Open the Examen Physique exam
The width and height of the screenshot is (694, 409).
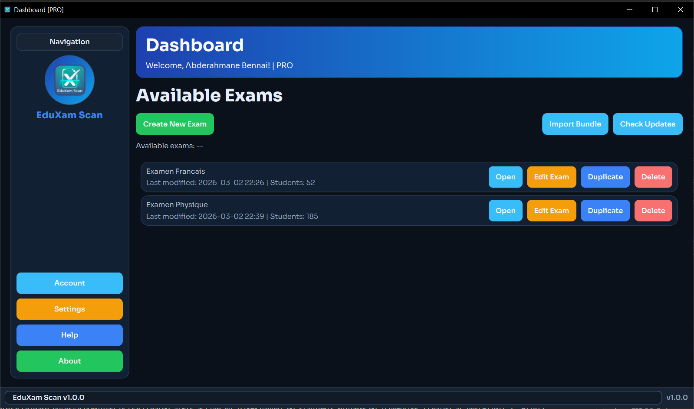pos(505,211)
